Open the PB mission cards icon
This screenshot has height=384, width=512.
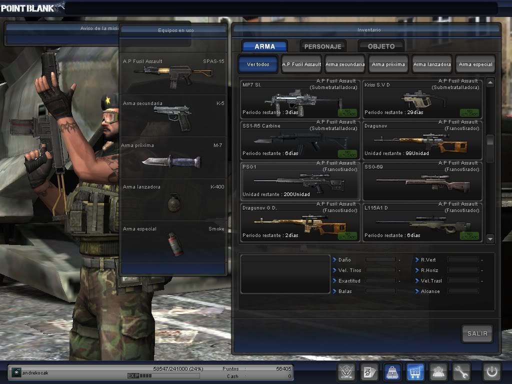[x=369, y=371]
